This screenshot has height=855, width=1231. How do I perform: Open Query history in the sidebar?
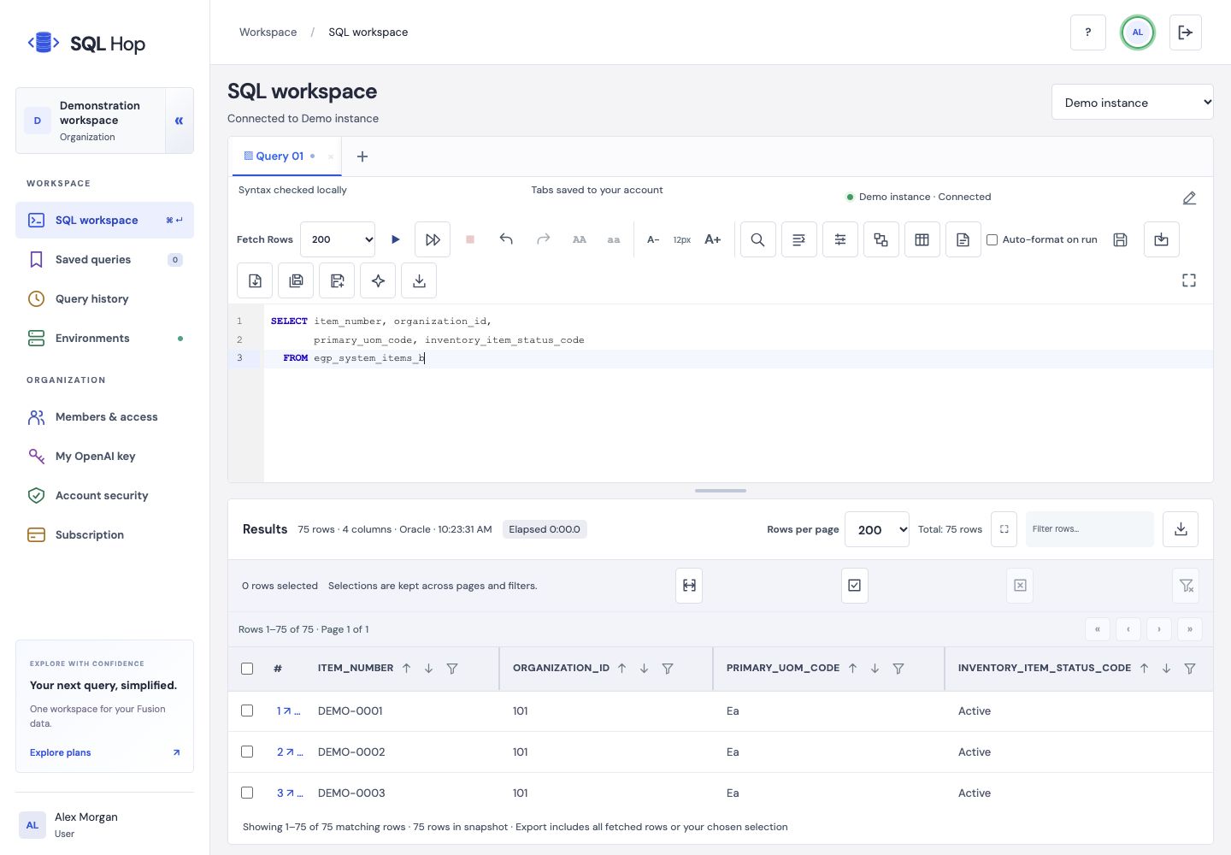click(x=104, y=299)
